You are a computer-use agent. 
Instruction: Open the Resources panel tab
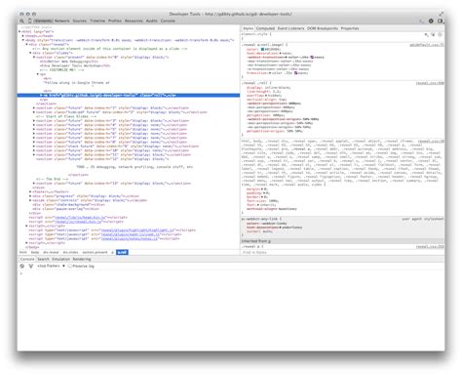pos(134,21)
